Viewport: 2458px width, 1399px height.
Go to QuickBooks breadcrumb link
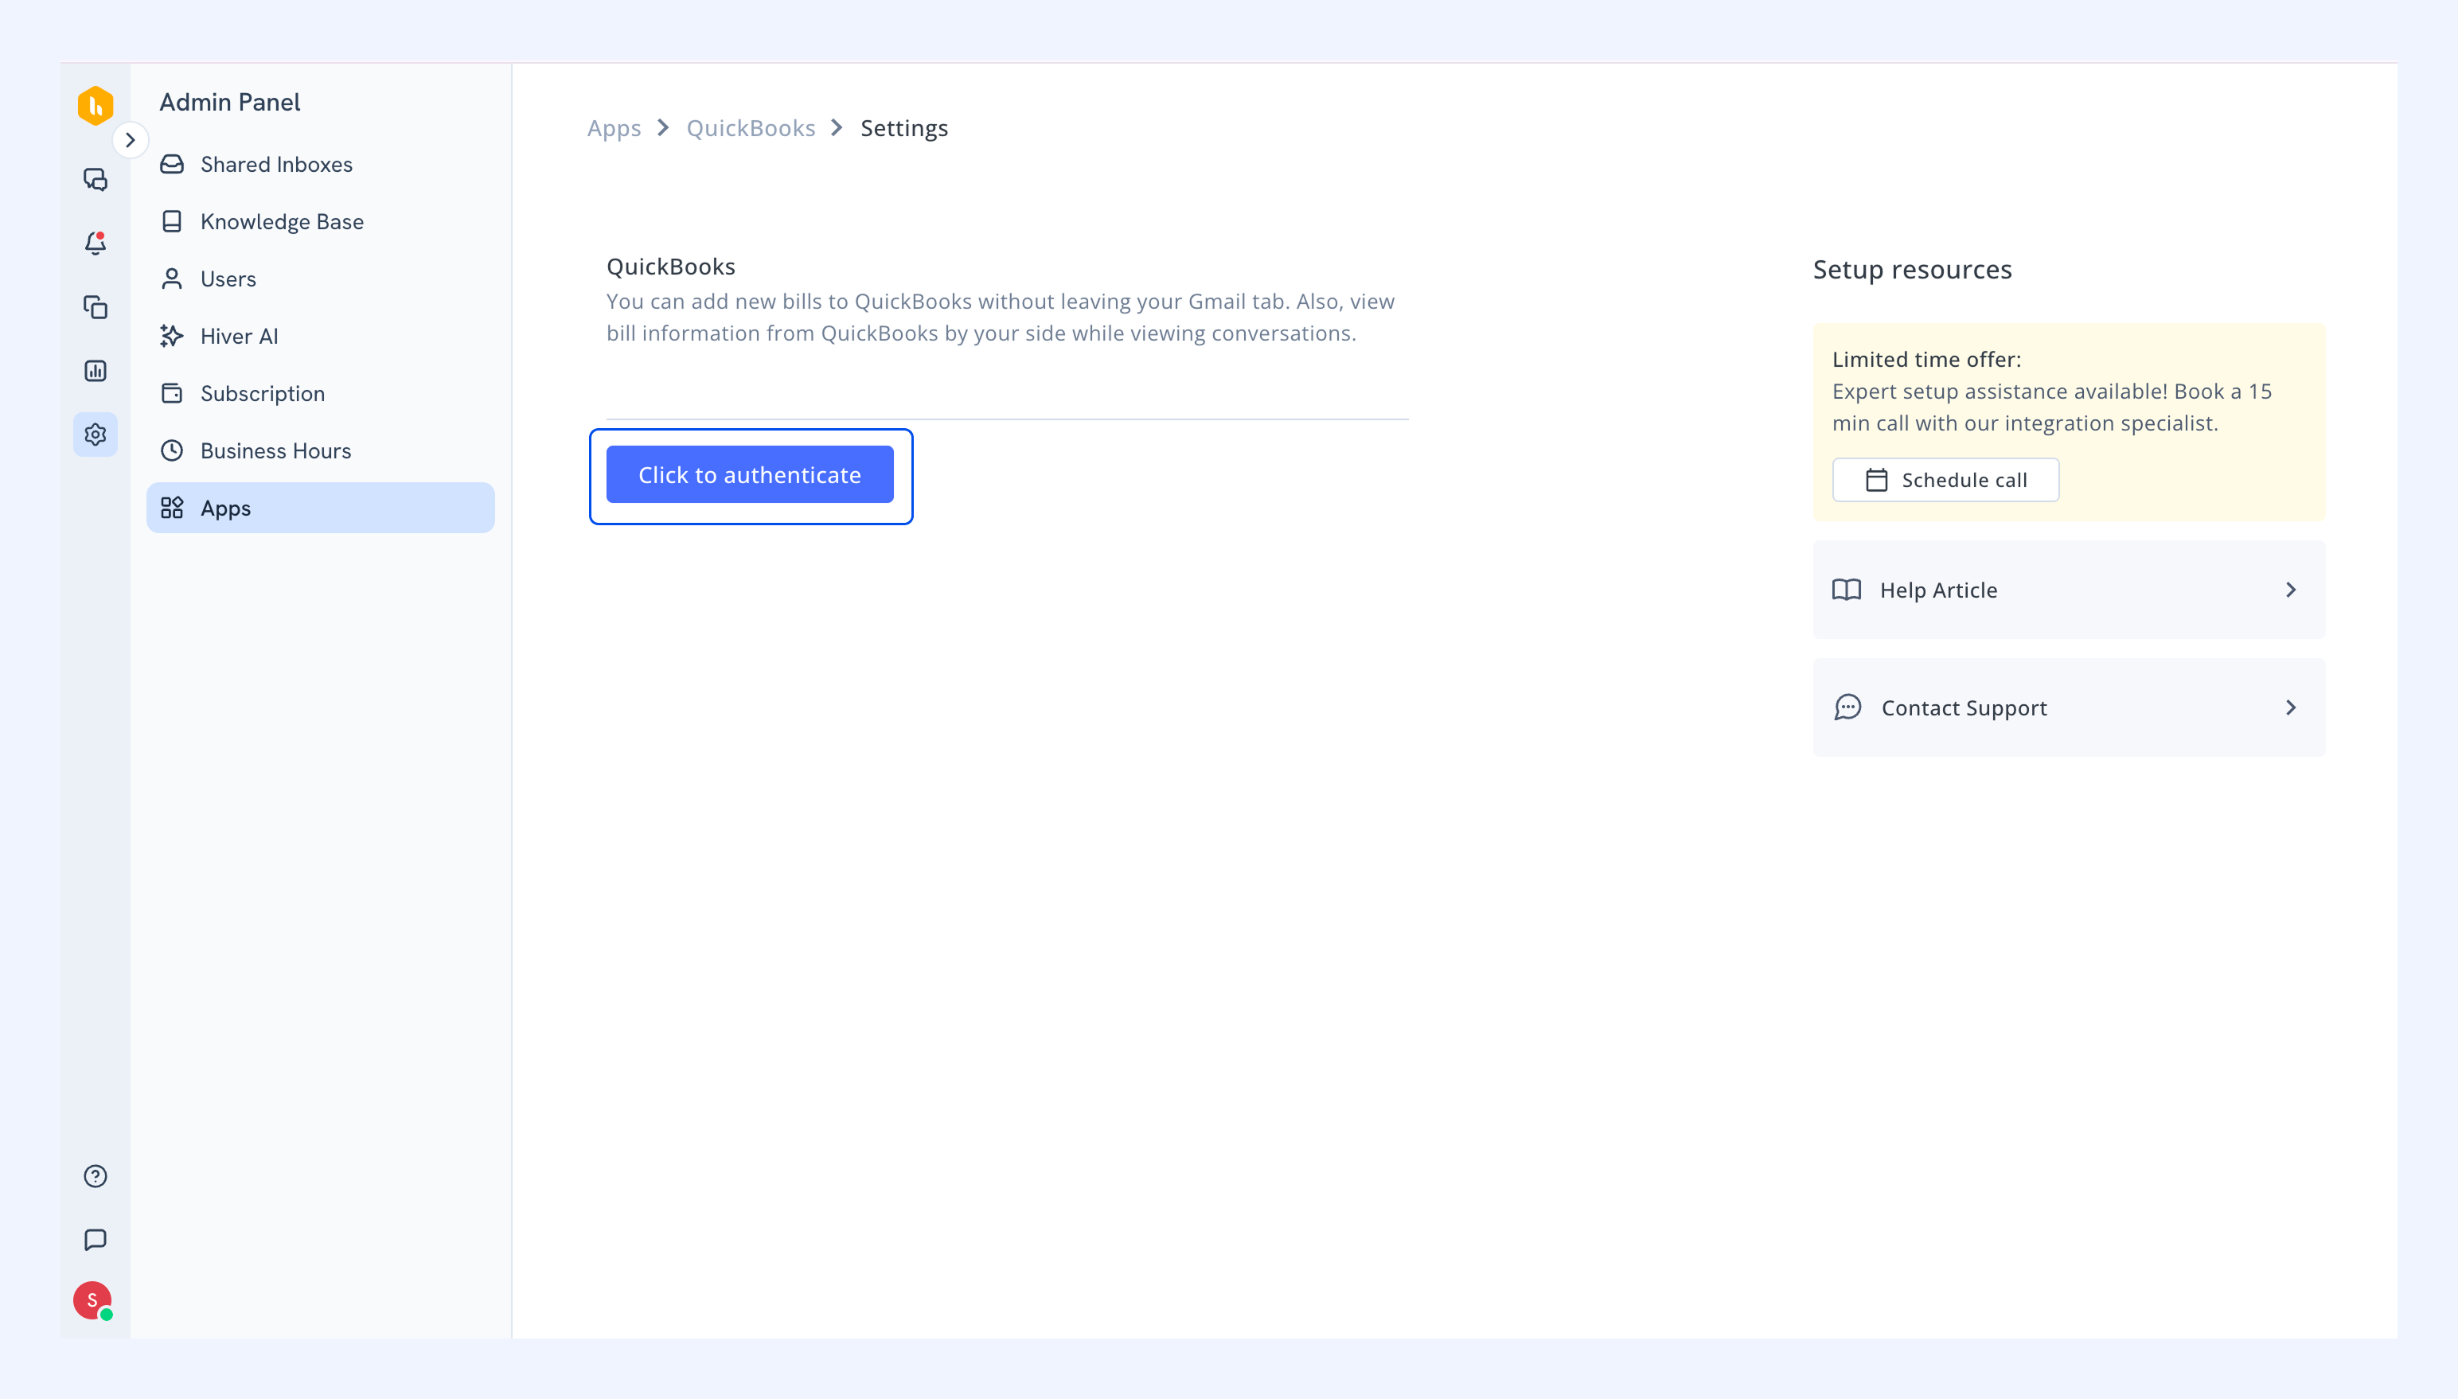pyautogui.click(x=751, y=128)
